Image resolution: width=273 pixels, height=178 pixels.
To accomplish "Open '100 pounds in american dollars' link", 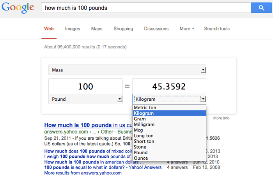I will pos(94,162).
